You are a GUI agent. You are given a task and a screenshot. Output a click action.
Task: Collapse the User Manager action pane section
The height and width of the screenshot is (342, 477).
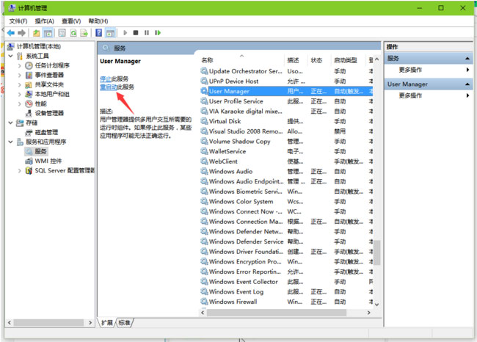point(467,84)
